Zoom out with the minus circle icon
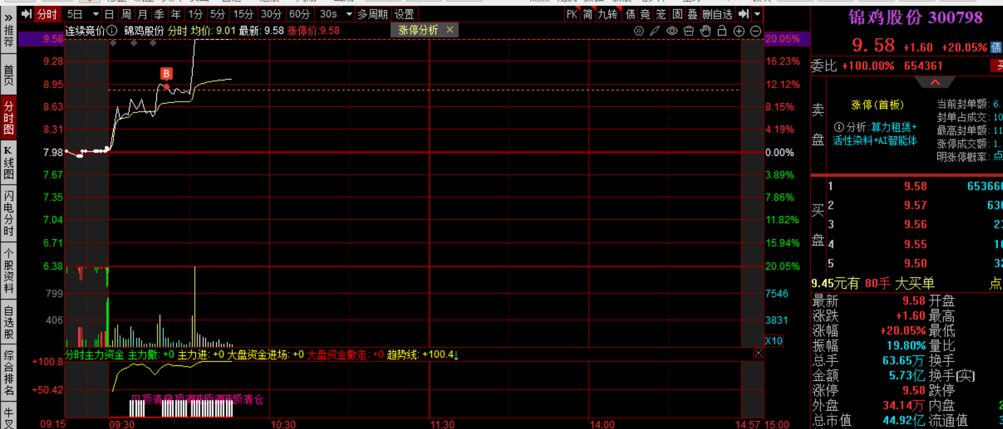Image resolution: width=1003 pixels, height=429 pixels. click(756, 31)
